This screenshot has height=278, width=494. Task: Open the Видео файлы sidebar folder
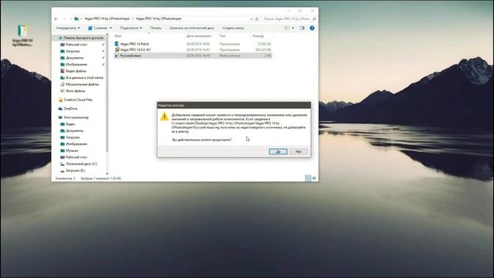pos(76,71)
